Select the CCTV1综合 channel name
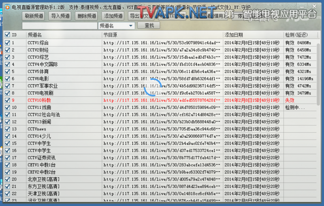 (38, 43)
